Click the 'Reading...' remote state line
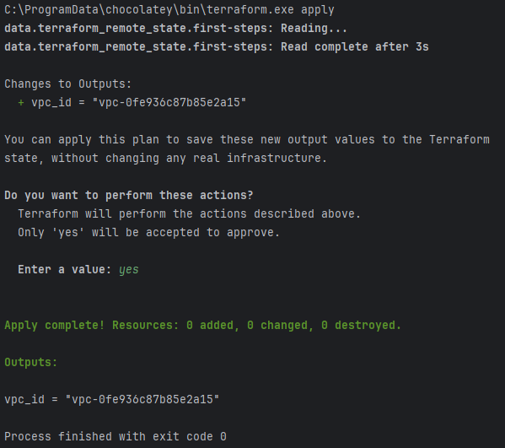The width and height of the screenshot is (505, 448). coord(175,29)
